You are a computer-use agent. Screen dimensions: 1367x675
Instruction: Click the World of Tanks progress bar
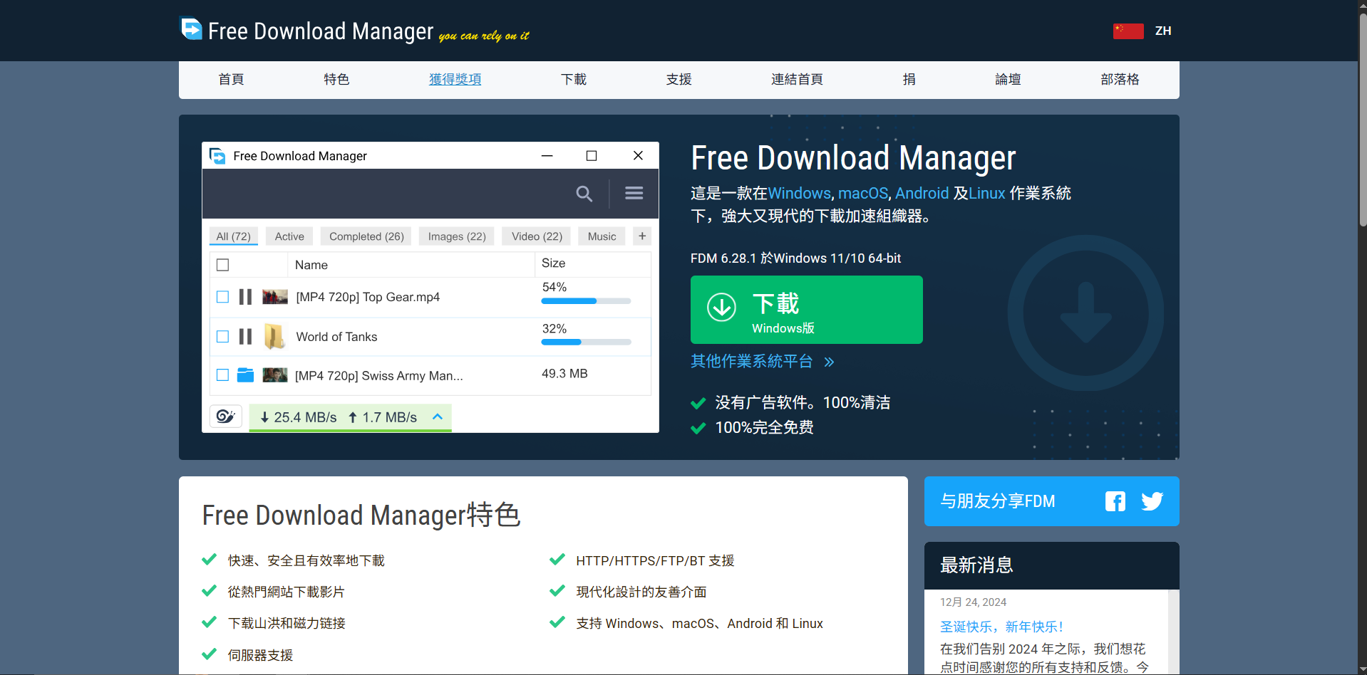(586, 342)
